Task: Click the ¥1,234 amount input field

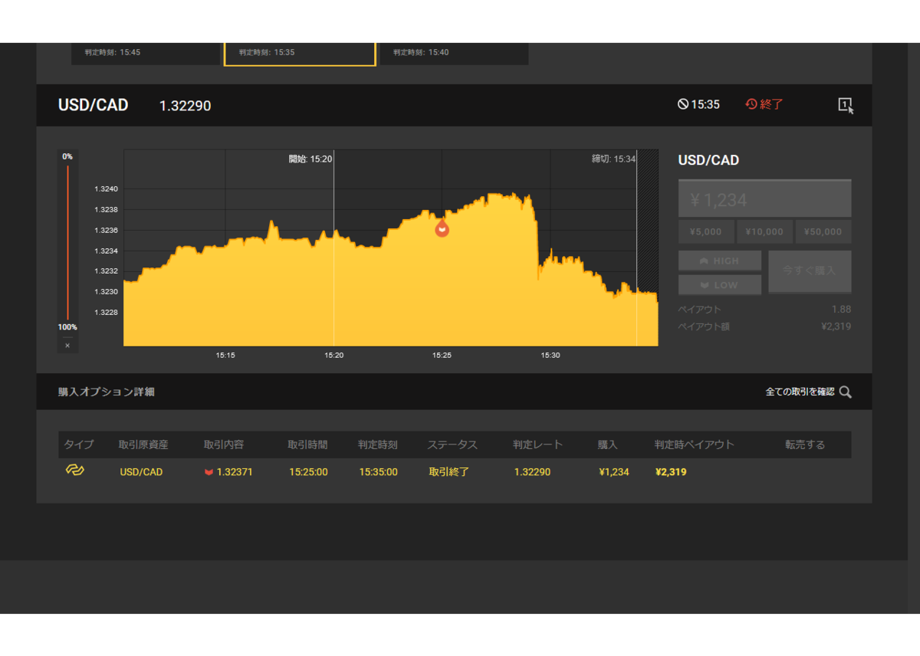Action: click(764, 199)
